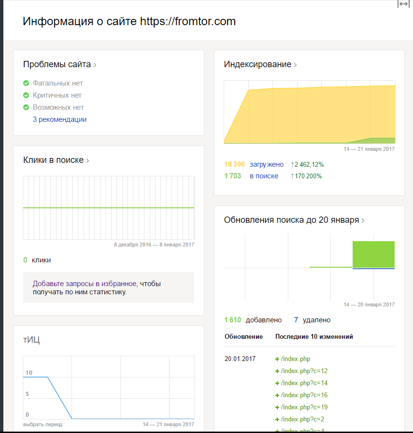Click plus icon next to /index.php?c=12
This screenshot has width=413, height=433.
[277, 371]
